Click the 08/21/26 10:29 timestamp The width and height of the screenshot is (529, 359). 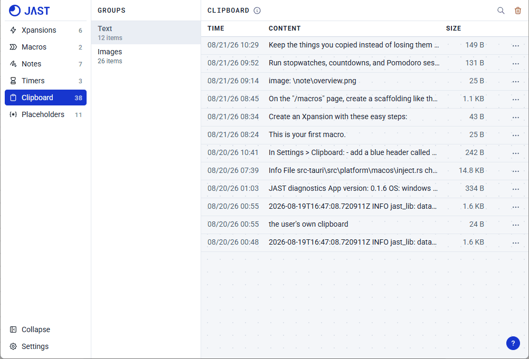[x=233, y=45]
